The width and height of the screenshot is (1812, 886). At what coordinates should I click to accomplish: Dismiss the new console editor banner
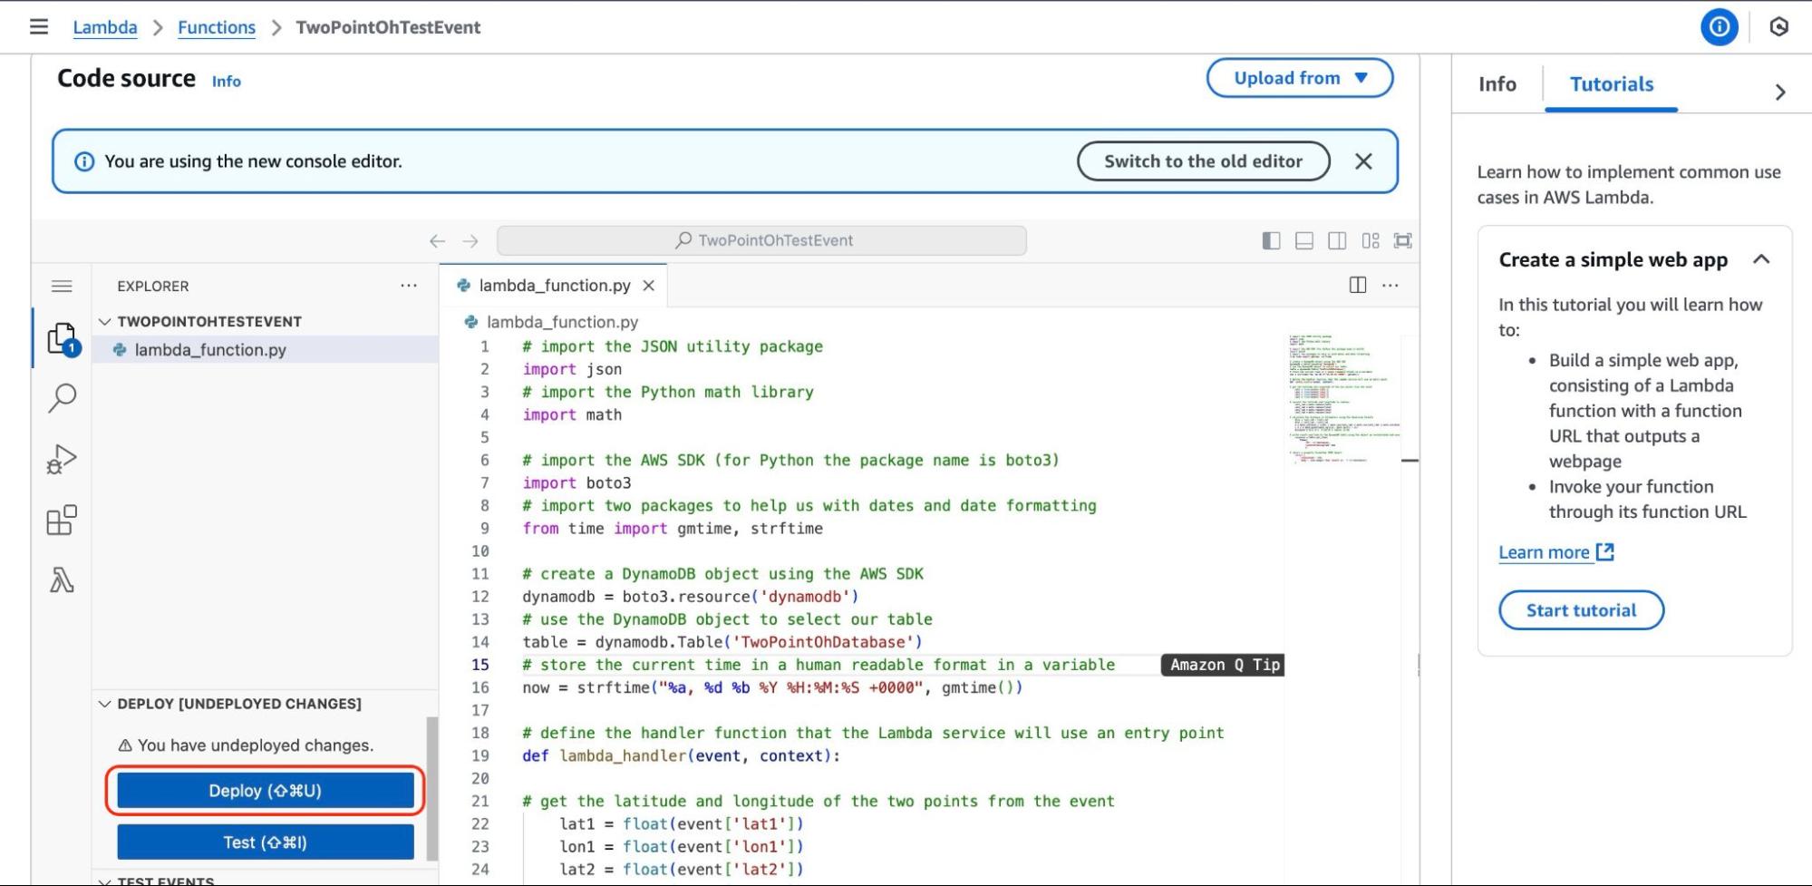[1363, 161]
